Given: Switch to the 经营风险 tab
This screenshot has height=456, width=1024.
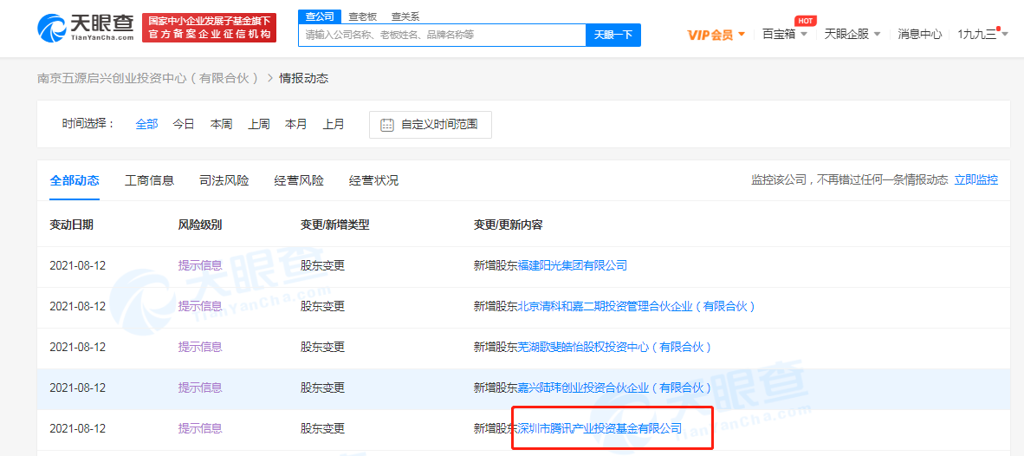Looking at the screenshot, I should [299, 181].
